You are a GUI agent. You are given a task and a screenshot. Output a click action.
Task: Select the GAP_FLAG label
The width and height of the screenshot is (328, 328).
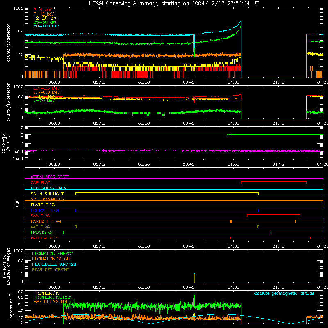tap(40, 182)
